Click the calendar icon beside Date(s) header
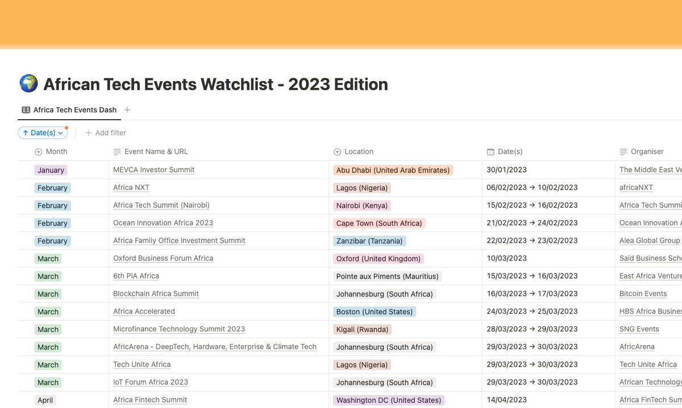This screenshot has height=408, width=682. (490, 152)
